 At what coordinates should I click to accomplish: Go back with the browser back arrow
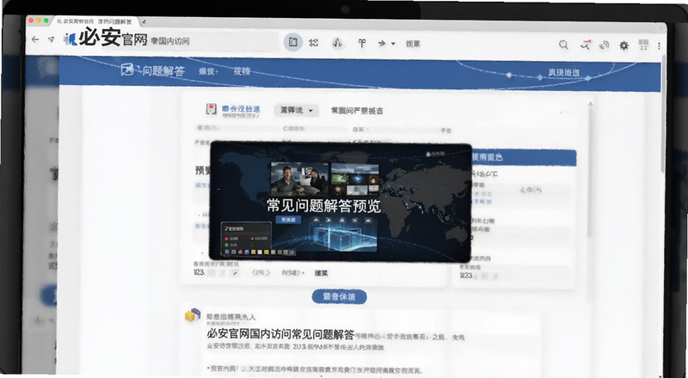point(35,40)
